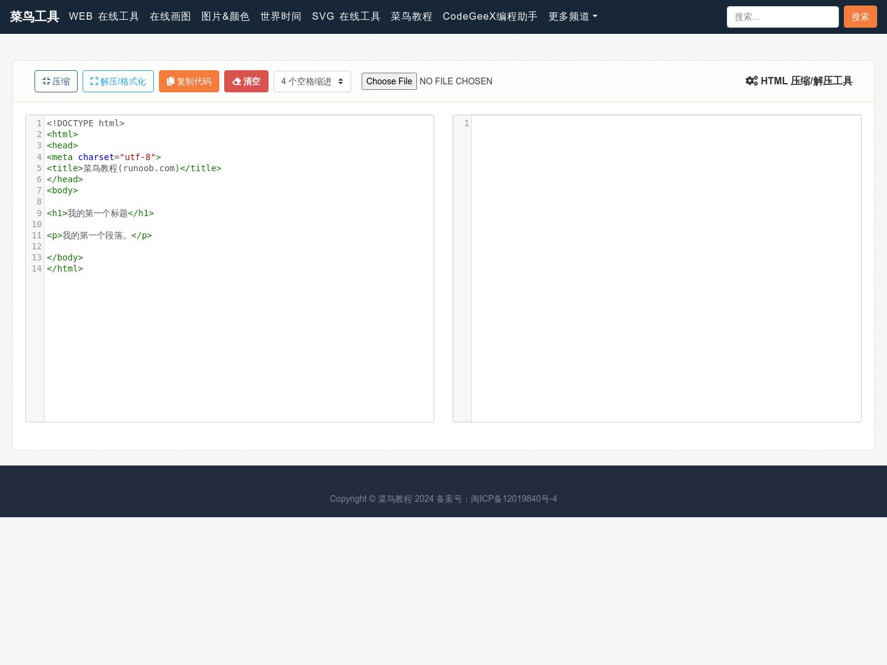Screen dimensions: 887x665
Task: Click the Choose File button
Action: point(389,81)
